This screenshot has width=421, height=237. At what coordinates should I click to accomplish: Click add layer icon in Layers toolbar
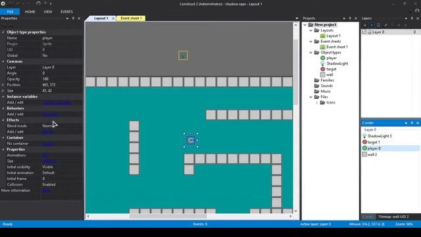coord(365,25)
